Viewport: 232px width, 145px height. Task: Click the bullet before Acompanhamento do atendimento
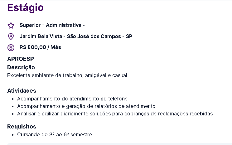(x=13, y=99)
